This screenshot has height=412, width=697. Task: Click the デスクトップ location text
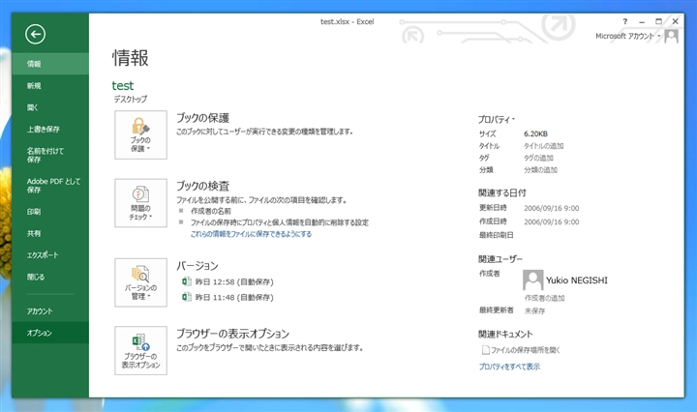pyautogui.click(x=131, y=100)
